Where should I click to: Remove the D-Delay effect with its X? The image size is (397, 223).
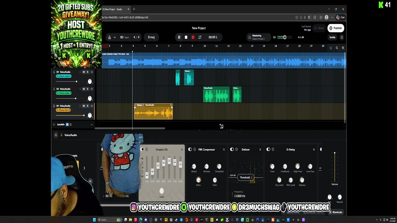(314, 150)
